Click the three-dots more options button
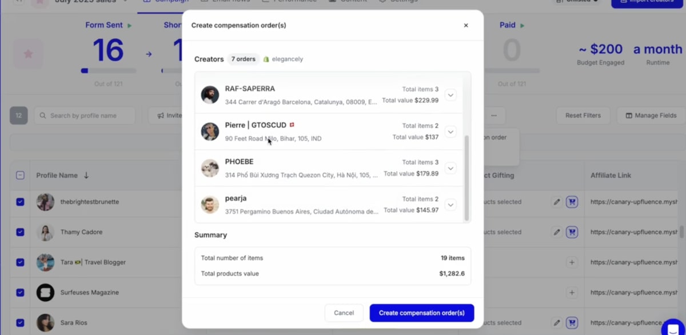The height and width of the screenshot is (335, 686). coord(494,115)
